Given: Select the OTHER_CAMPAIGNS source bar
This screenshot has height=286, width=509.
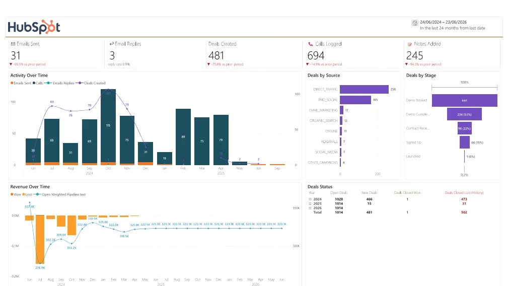Looking at the screenshot, I should point(340,162).
